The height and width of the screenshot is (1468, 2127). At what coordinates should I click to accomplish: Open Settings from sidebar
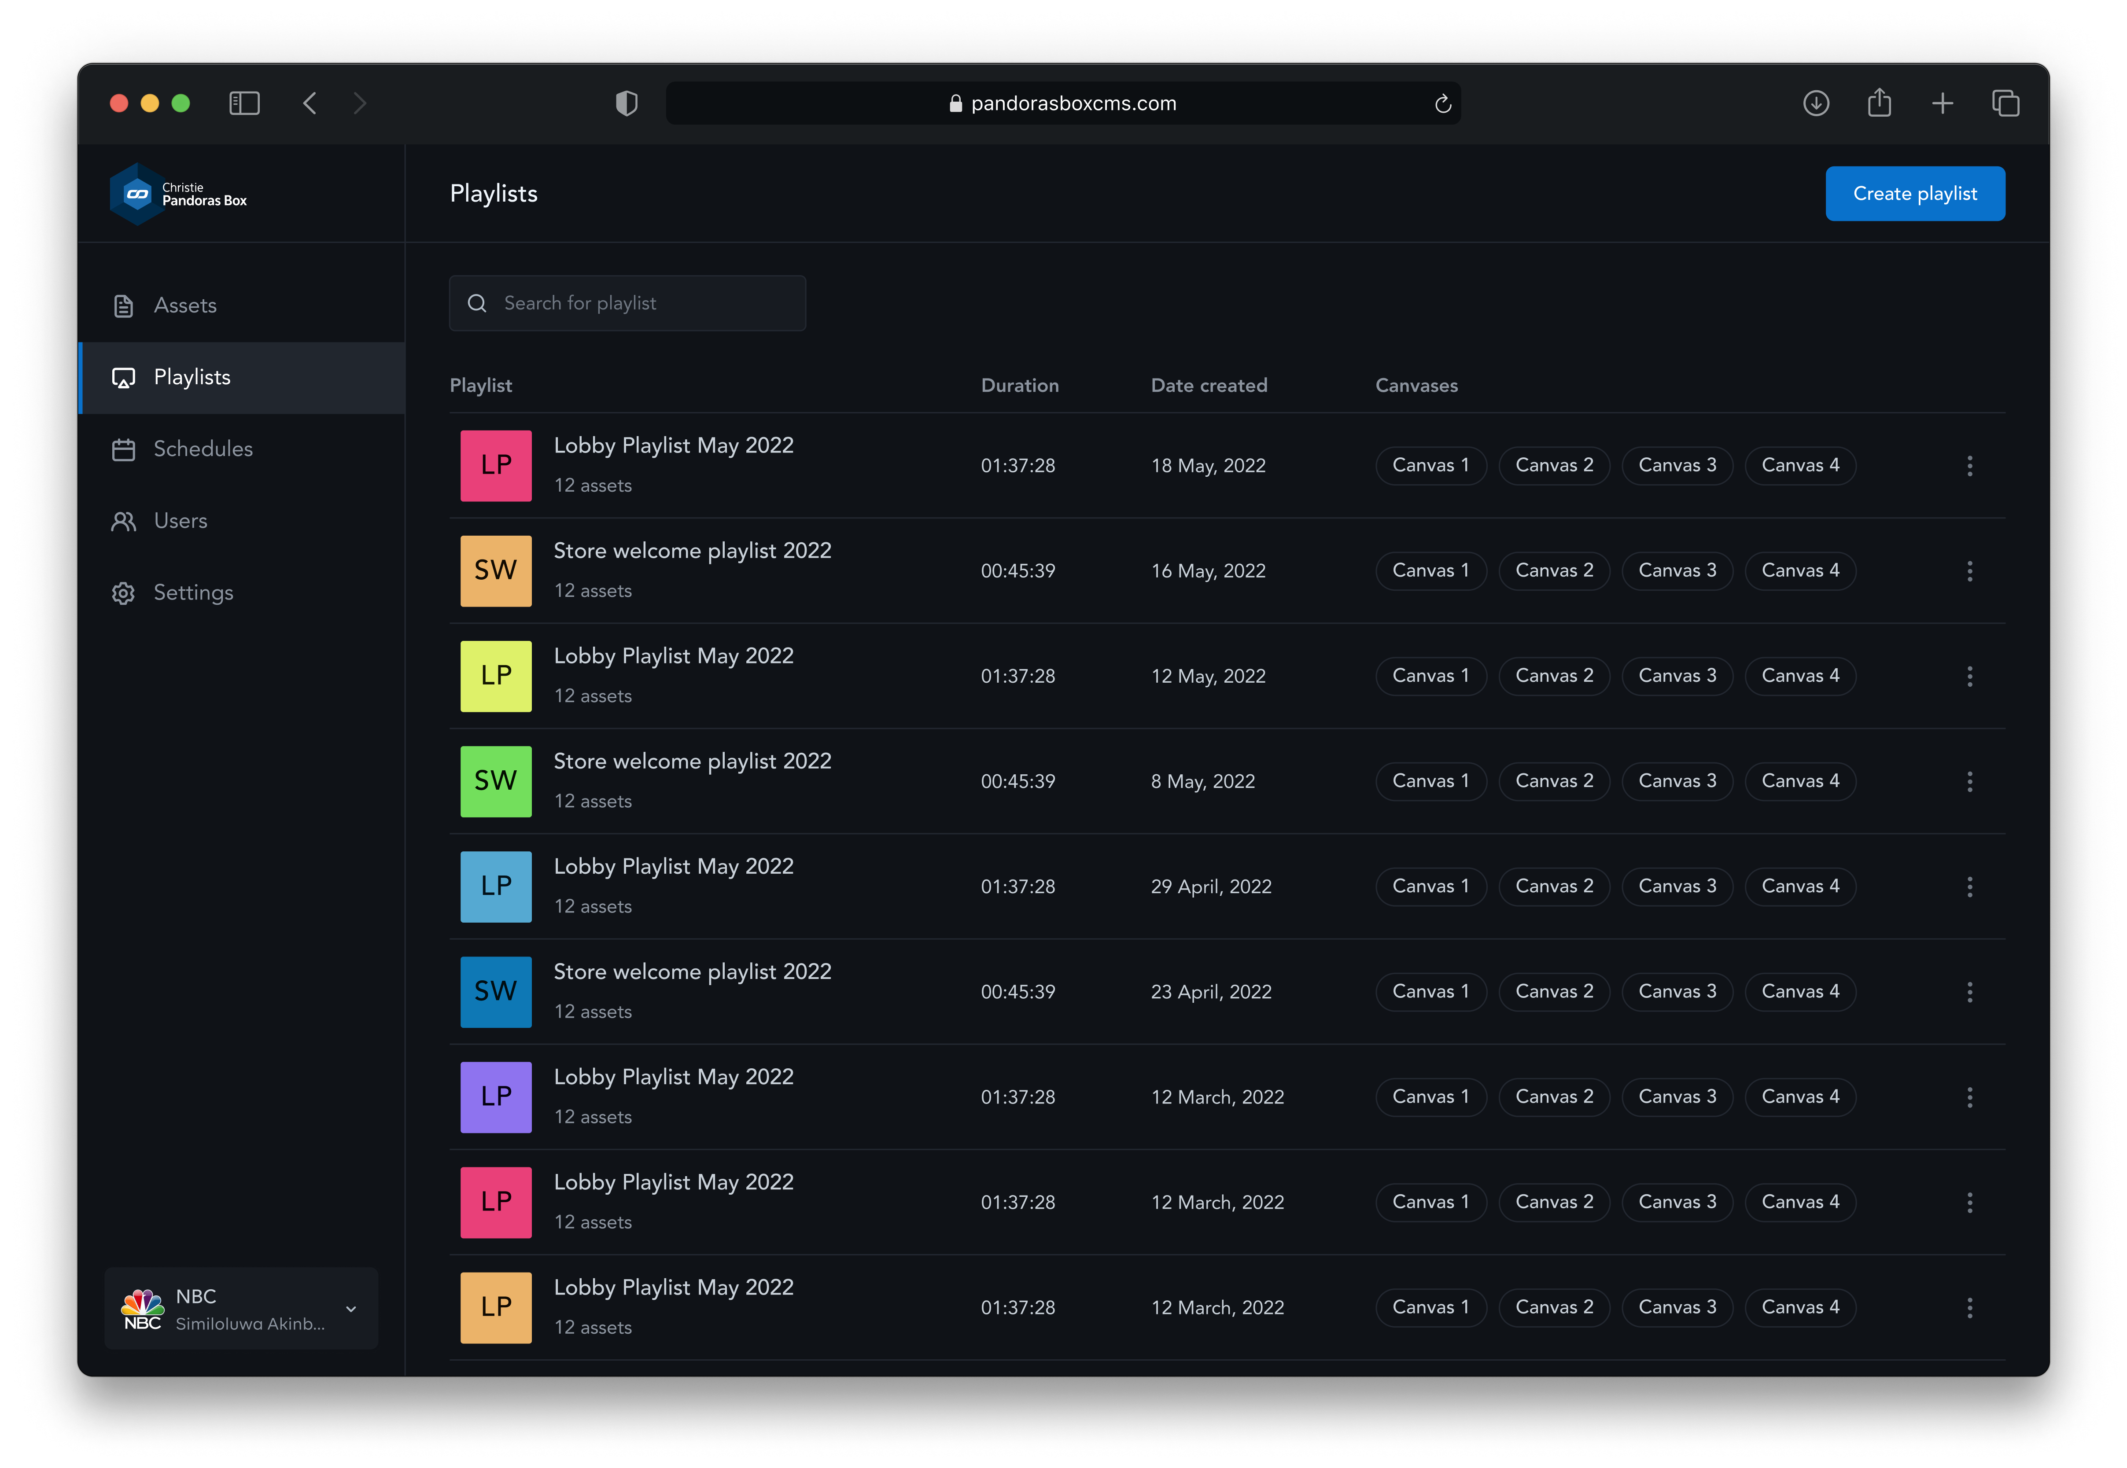click(193, 593)
